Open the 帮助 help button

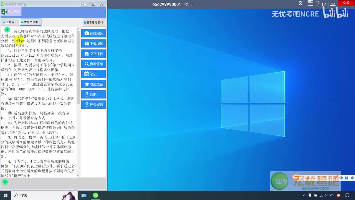point(93,94)
